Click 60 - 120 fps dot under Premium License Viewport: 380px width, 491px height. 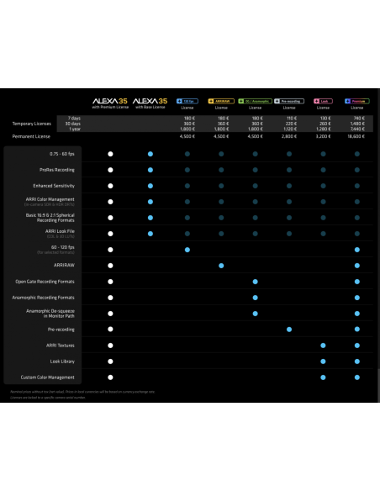click(357, 250)
